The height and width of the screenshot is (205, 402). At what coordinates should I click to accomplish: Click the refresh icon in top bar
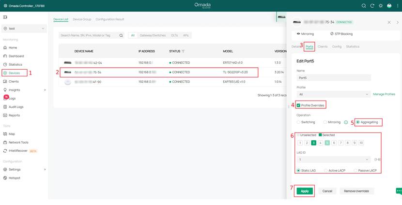coord(372,6)
